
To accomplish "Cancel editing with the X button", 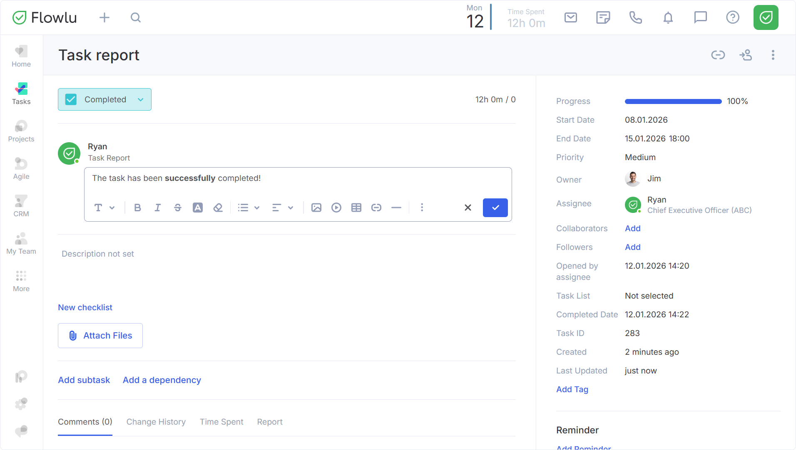I will pyautogui.click(x=468, y=208).
